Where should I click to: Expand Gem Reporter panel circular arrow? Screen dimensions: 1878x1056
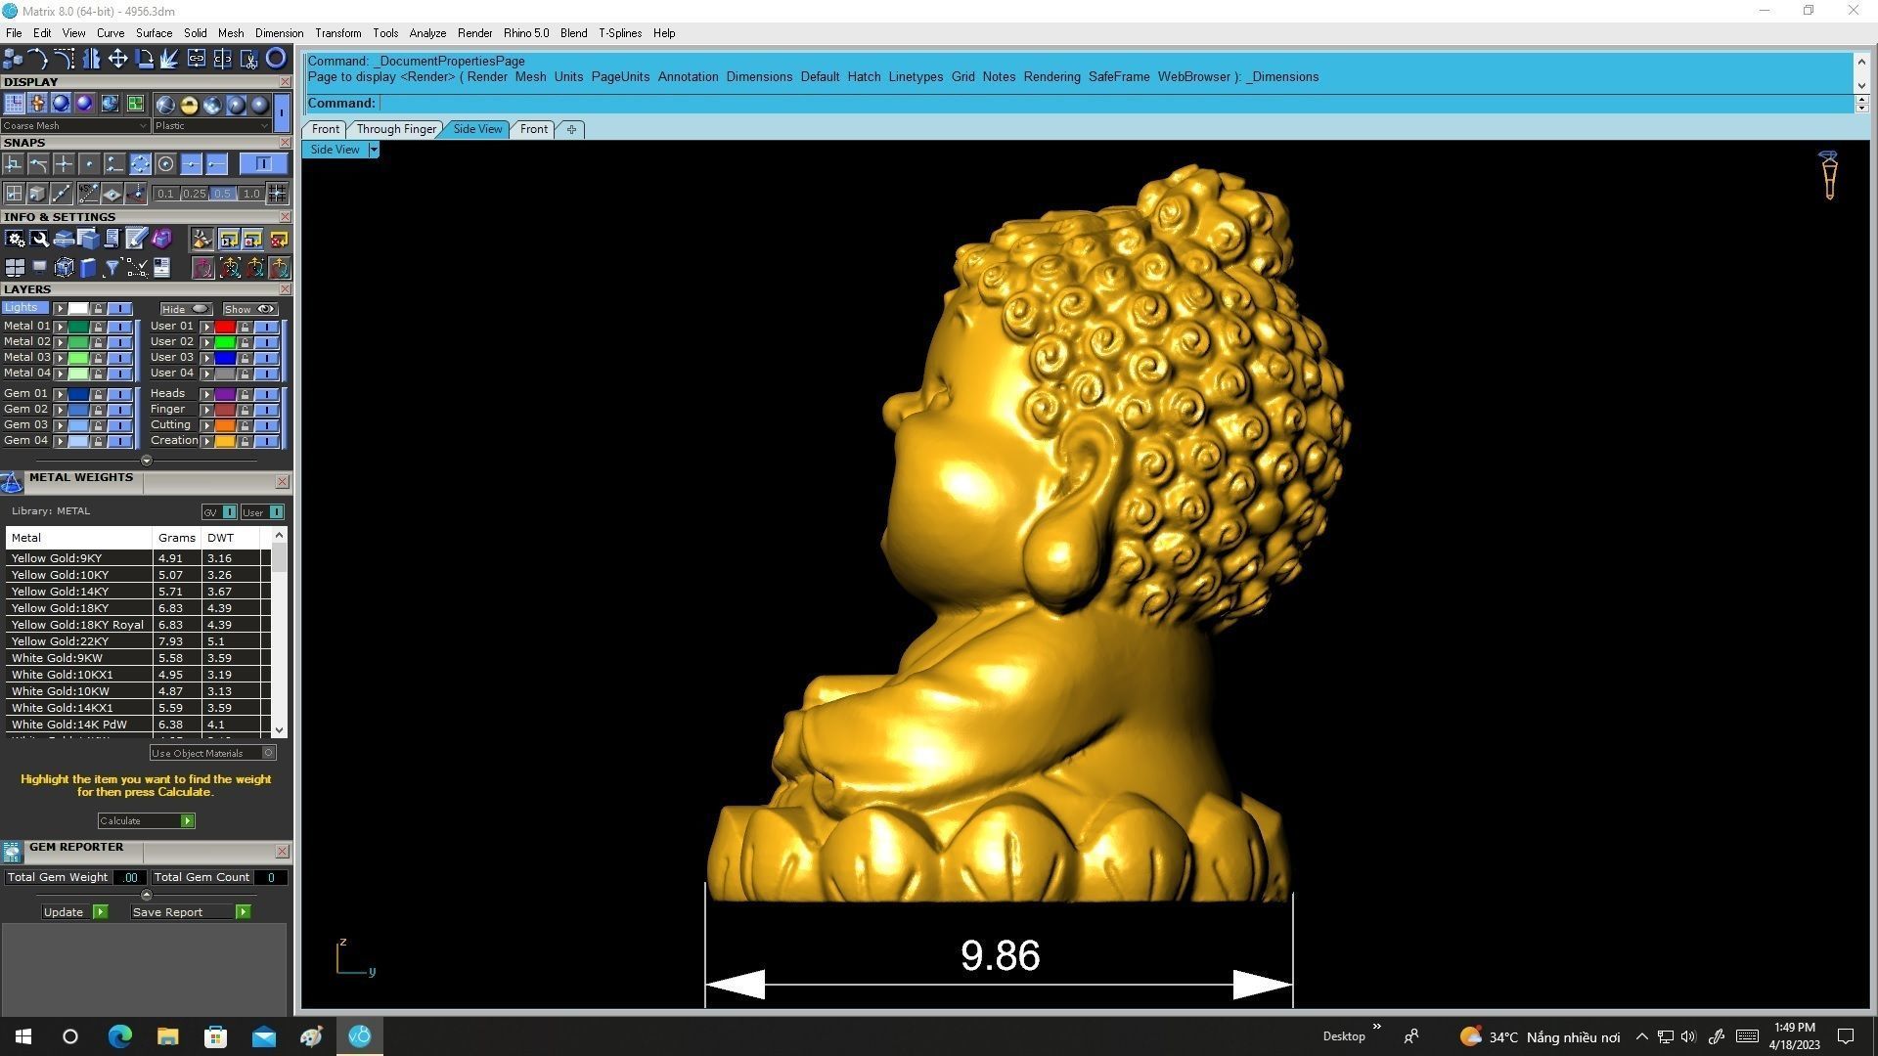click(147, 895)
